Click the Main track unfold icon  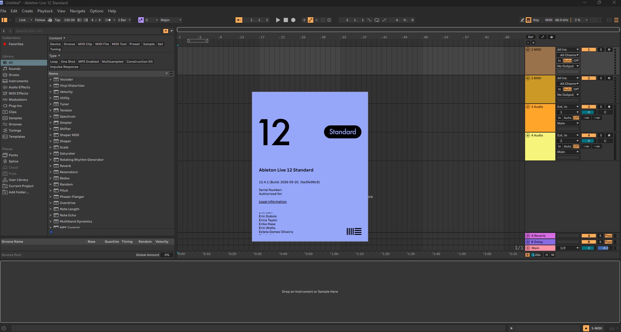coord(528,248)
